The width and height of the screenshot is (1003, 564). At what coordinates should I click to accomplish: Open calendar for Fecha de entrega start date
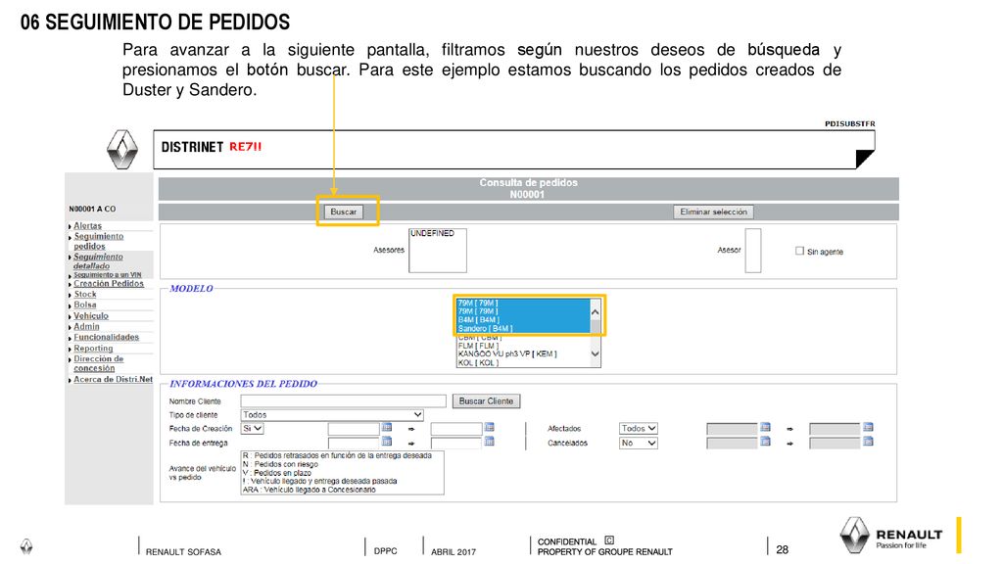(387, 442)
